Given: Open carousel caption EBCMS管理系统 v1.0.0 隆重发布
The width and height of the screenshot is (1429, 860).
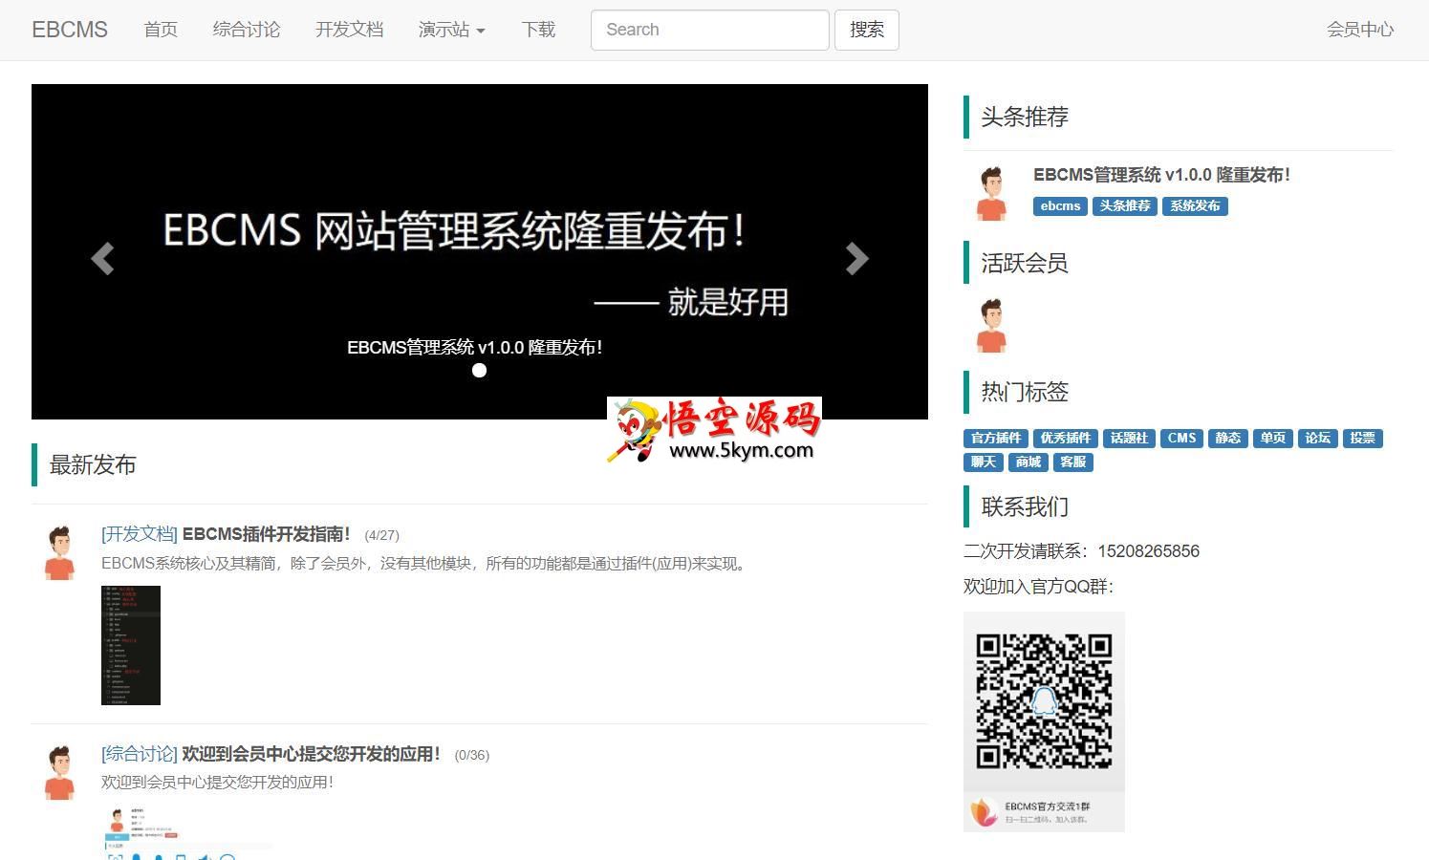Looking at the screenshot, I should pos(475,347).
